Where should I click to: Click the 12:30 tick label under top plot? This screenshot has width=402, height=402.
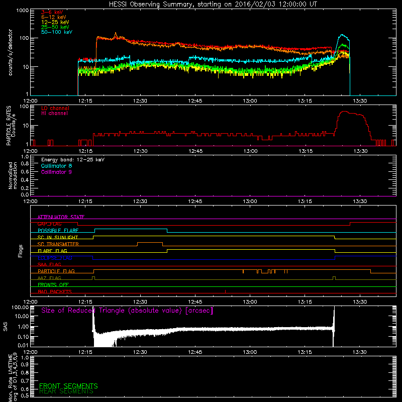(x=140, y=101)
